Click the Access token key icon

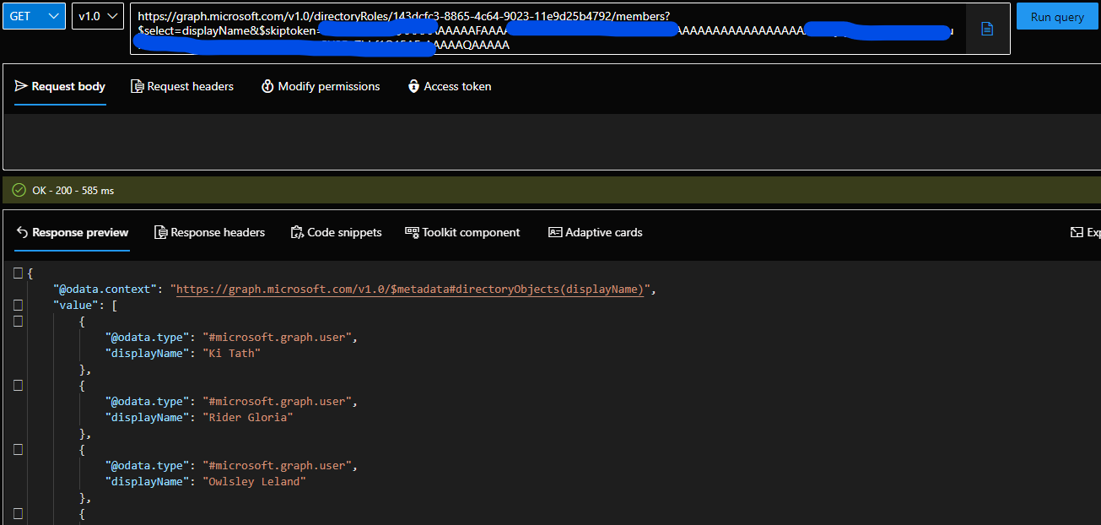click(413, 86)
